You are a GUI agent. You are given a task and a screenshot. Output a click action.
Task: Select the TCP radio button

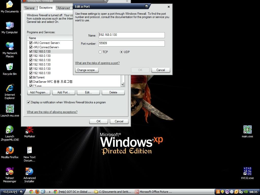pos(100,52)
